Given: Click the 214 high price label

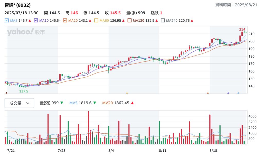Looking at the screenshot, I should 242,29.
